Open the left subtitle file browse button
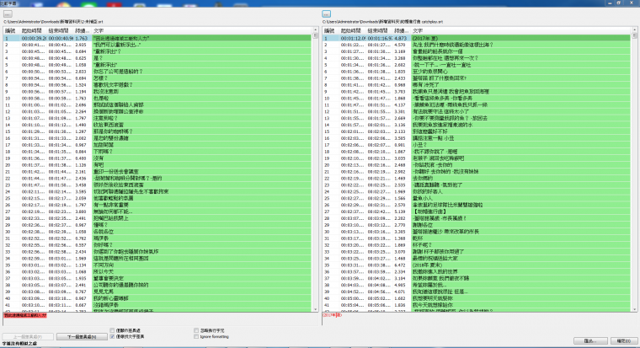This screenshot has width=640, height=348. point(8,13)
